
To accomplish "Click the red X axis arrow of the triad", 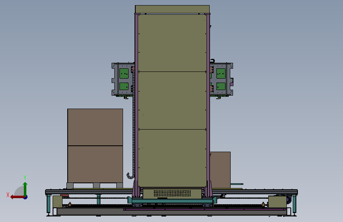I will click(x=17, y=197).
